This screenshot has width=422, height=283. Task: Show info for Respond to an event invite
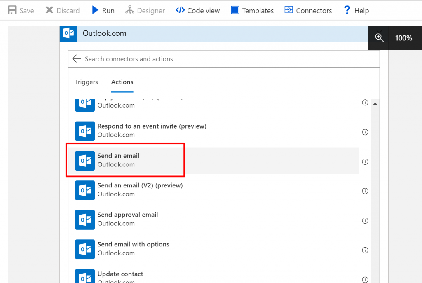pos(365,132)
